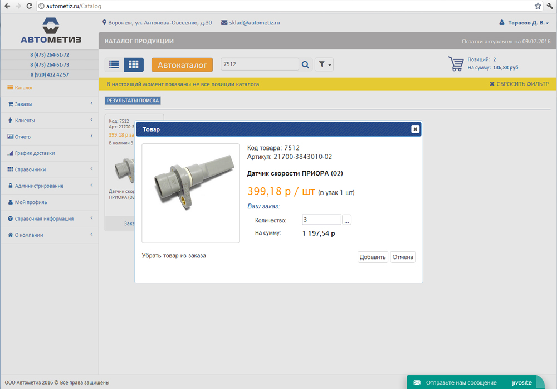Click Убрать товар из заказа link
557x389 pixels.
(x=174, y=256)
